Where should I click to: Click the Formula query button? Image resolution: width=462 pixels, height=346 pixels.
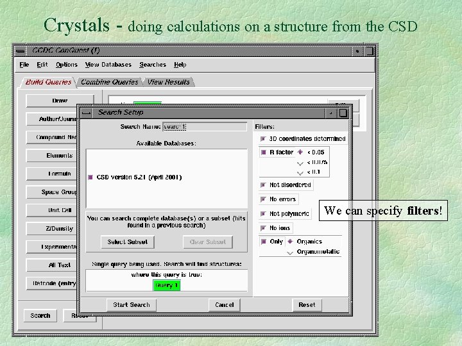tap(51, 174)
